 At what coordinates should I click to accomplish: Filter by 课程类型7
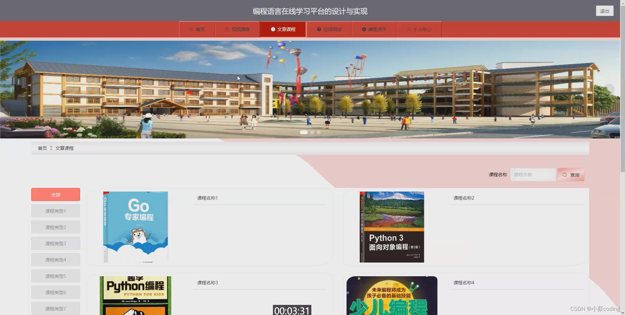(56, 308)
